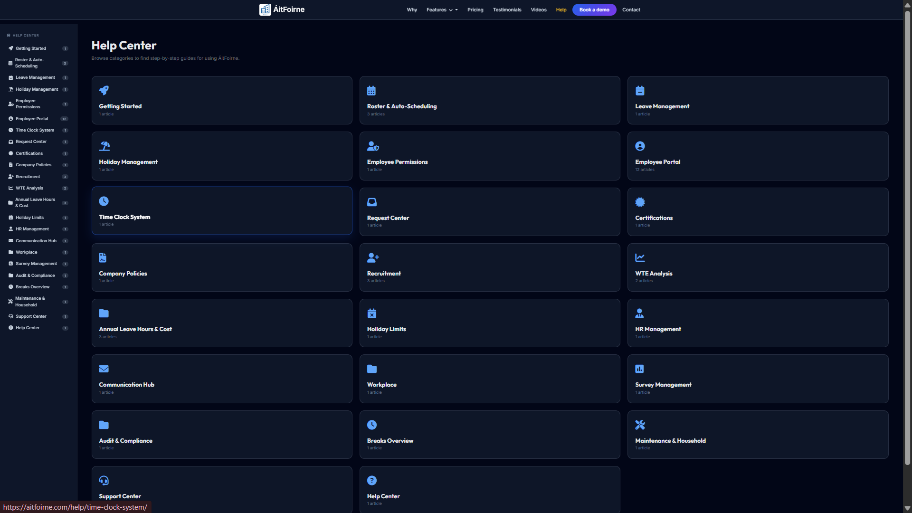
Task: Click the envelope icon on Communication Hub card
Action: pos(104,369)
